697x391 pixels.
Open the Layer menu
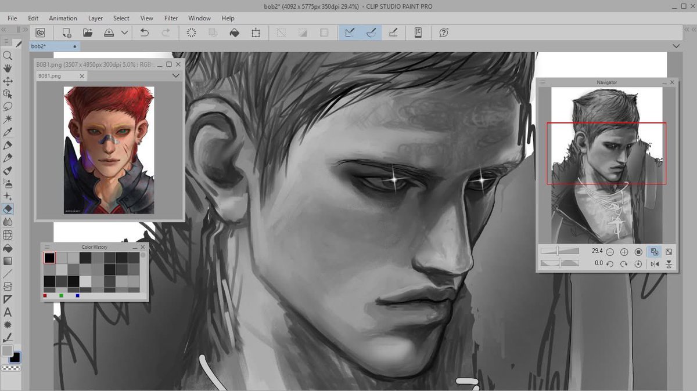pyautogui.click(x=95, y=18)
